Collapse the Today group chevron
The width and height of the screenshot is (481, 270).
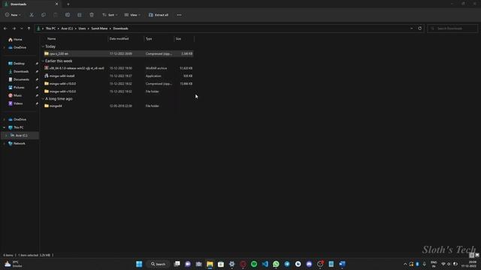pyautogui.click(x=43, y=46)
